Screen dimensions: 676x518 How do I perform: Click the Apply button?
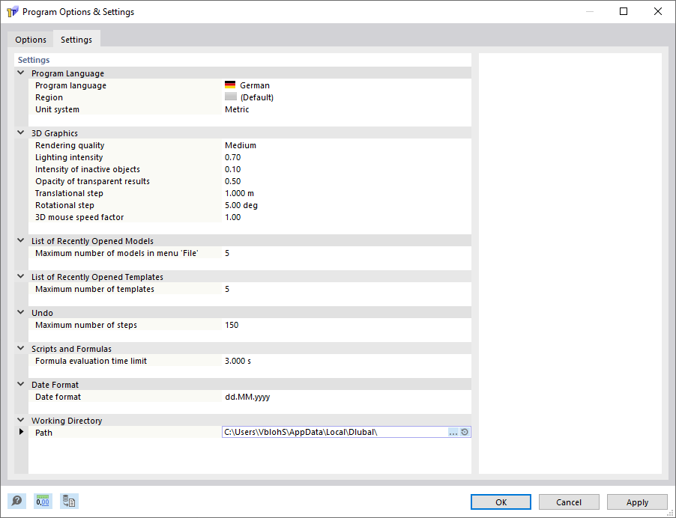click(637, 502)
